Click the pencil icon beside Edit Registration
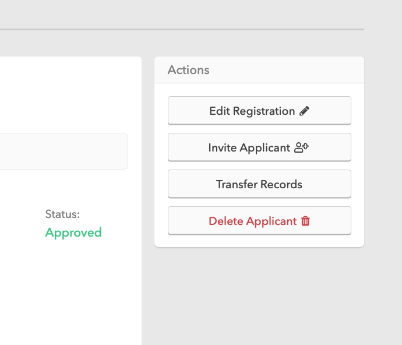402x345 pixels. 304,111
